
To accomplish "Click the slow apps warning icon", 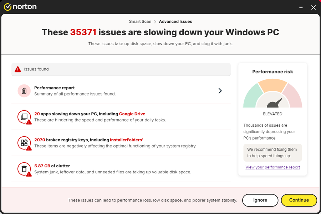I will [25, 117].
